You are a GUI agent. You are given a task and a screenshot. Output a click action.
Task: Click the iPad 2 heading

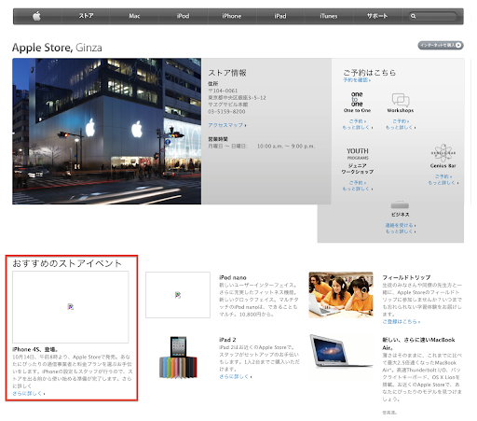tap(227, 340)
